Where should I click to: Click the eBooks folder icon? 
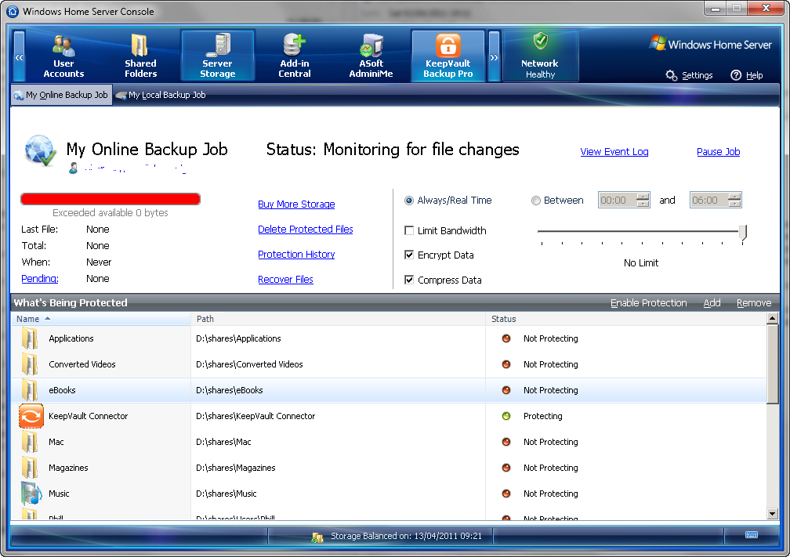coord(30,390)
